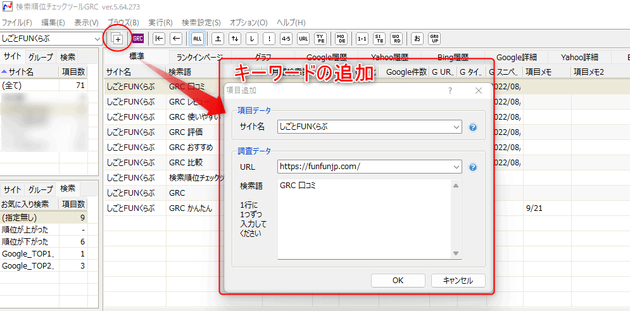Click the 検索語 scrollbar up arrow
The height and width of the screenshot is (311, 630).
click(x=456, y=186)
